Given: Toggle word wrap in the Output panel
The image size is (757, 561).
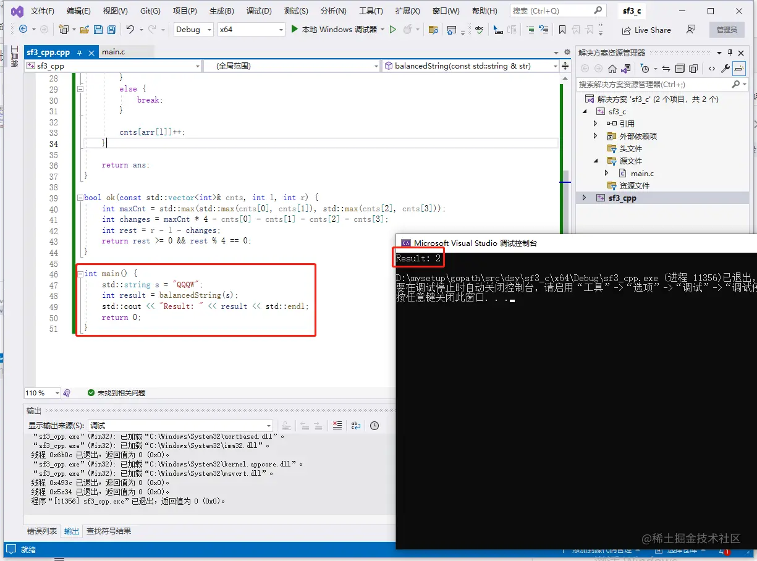Looking at the screenshot, I should coord(356,425).
